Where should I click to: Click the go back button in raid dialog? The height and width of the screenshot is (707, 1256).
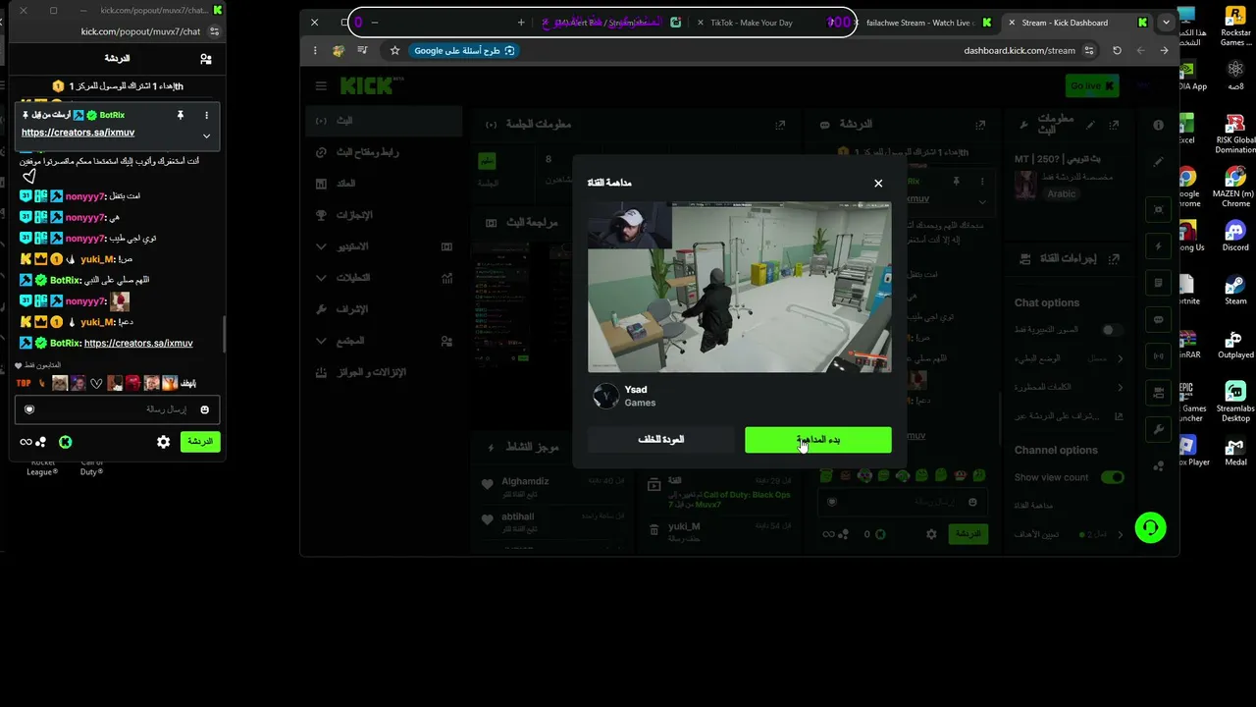660,440
